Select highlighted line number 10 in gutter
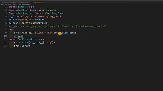 pyautogui.click(x=5, y=36)
